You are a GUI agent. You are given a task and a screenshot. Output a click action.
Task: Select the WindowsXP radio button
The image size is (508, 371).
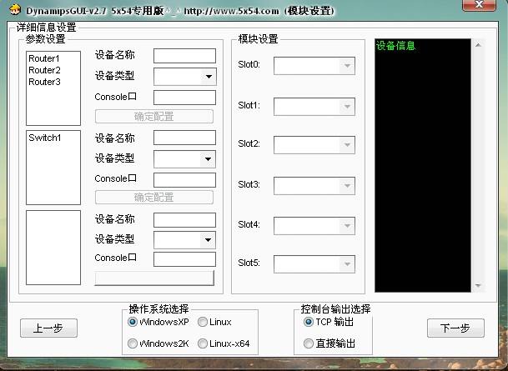(133, 322)
